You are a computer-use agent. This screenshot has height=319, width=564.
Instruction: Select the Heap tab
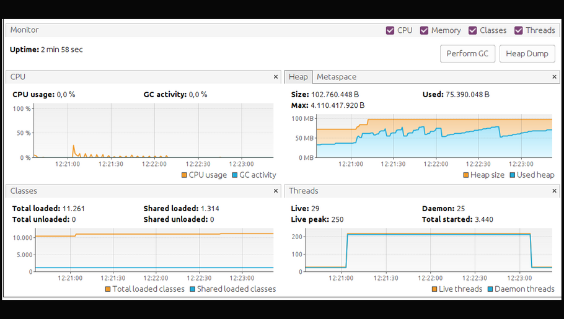[298, 77]
